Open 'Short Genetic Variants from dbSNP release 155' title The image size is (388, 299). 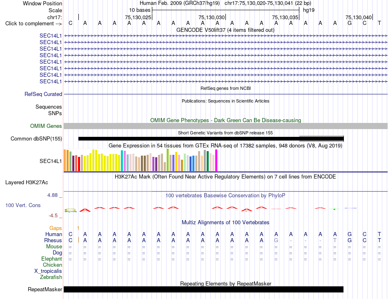(x=225, y=133)
